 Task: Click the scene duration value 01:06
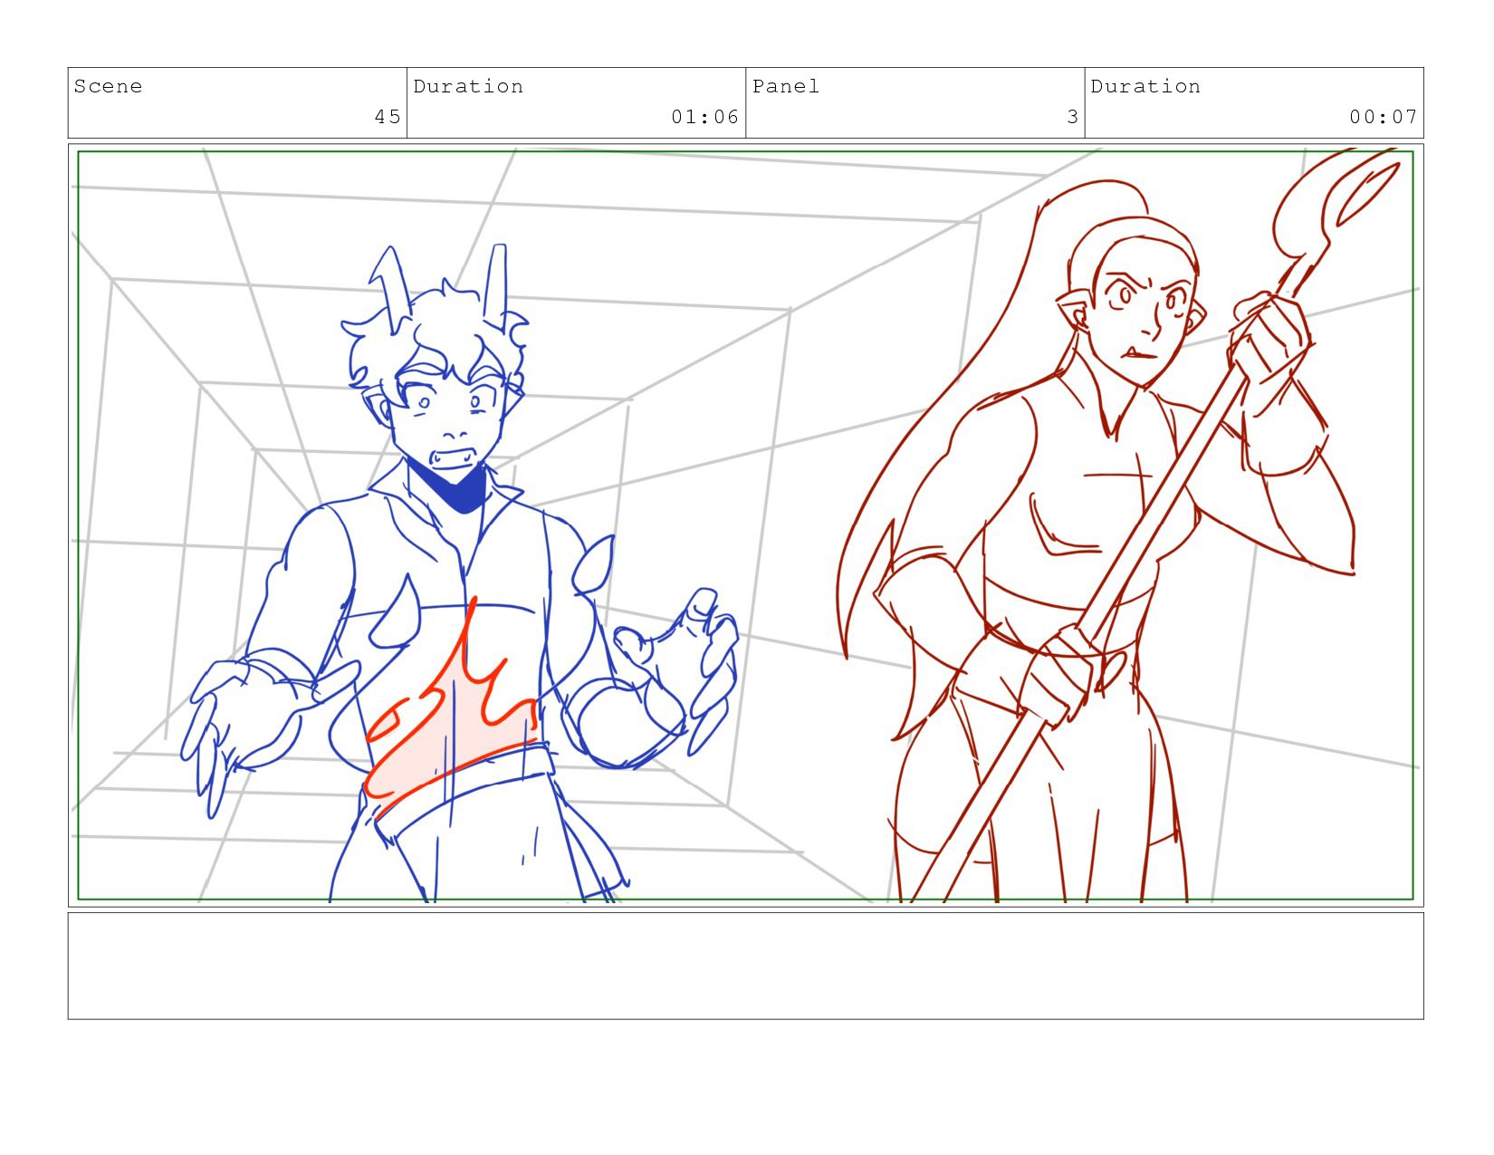point(704,117)
